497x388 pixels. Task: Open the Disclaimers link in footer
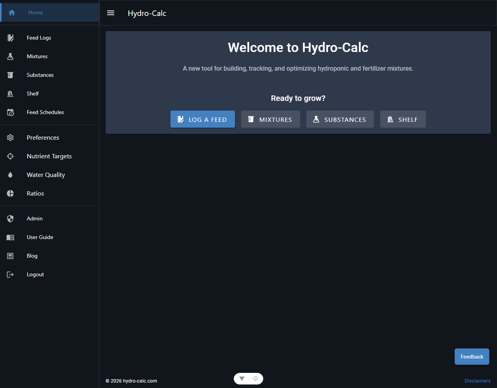pos(478,381)
